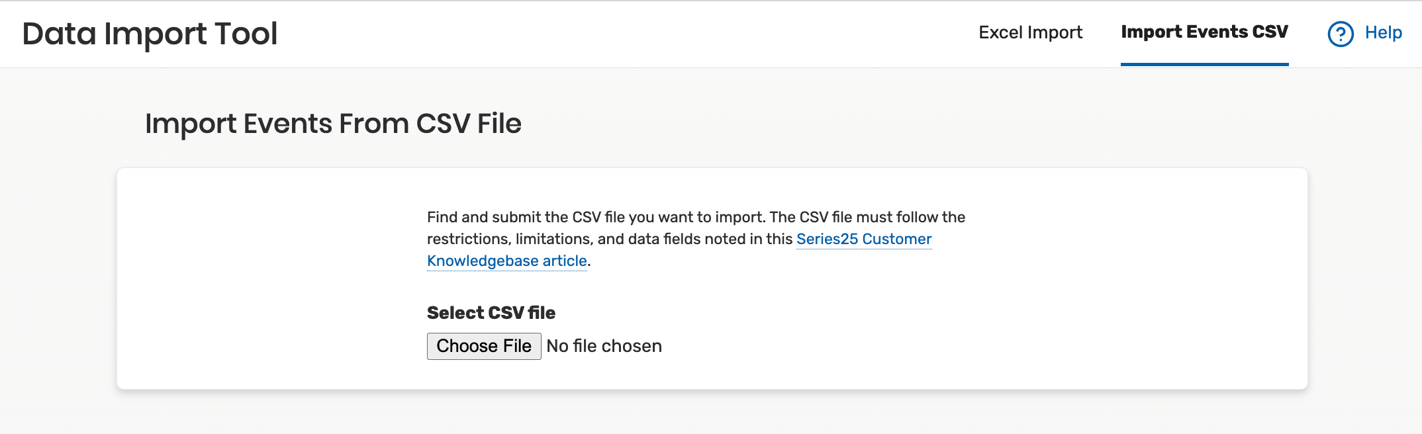Click the Import Events From CSV File heading
The image size is (1422, 434).
coord(333,124)
